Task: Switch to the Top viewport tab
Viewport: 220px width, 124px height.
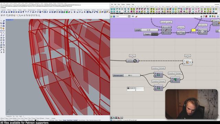Action: click(x=14, y=116)
